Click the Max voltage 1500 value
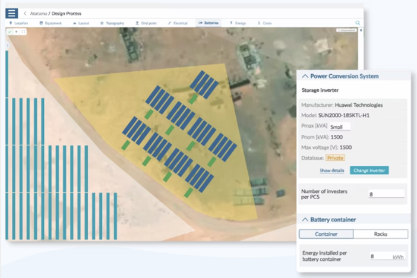Image resolution: width=417 pixels, height=278 pixels. [346, 147]
